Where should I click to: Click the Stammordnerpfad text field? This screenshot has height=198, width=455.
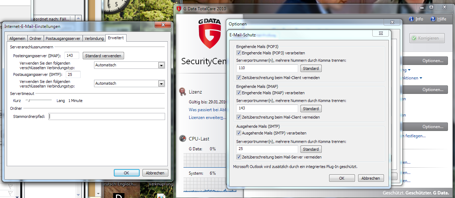pos(107,116)
